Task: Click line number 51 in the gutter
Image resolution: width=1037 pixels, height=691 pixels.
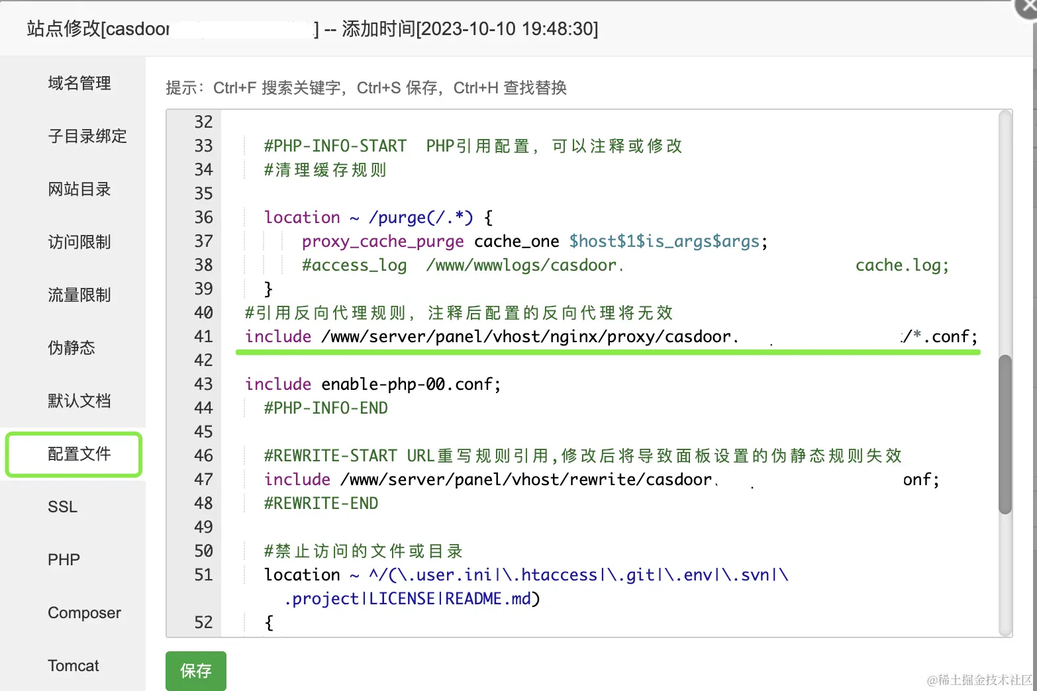Action: coord(203,575)
